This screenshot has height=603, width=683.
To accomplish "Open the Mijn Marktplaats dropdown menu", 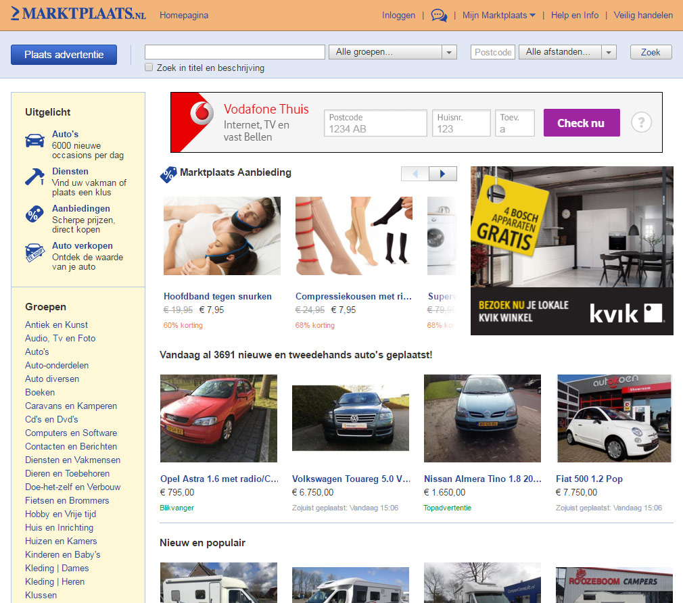I will [x=498, y=15].
